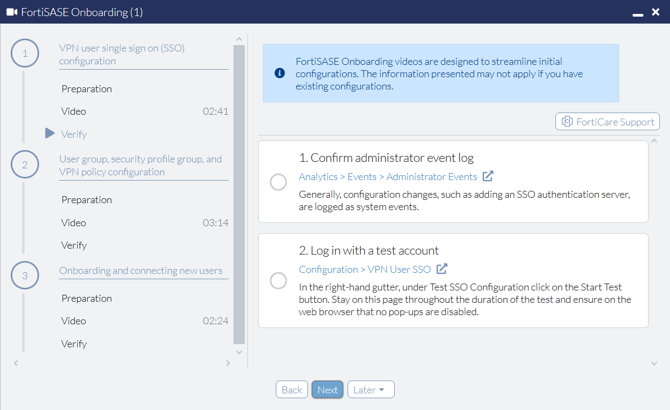Select Preparation under User group configuration

(x=87, y=200)
